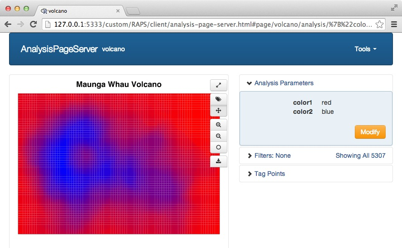Go back using browser back arrow

click(8, 24)
